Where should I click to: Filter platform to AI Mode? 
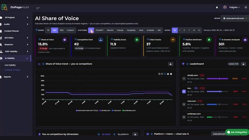pyautogui.click(x=150, y=30)
